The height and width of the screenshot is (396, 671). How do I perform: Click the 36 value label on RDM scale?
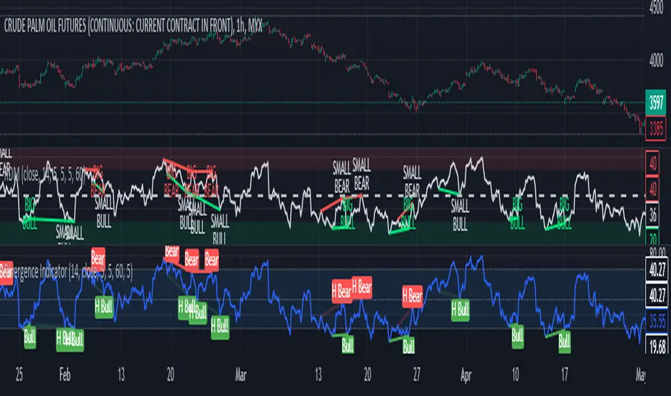[x=652, y=216]
